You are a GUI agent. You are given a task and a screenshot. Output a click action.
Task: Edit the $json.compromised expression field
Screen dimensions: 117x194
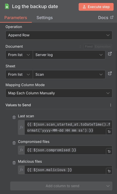65,150
